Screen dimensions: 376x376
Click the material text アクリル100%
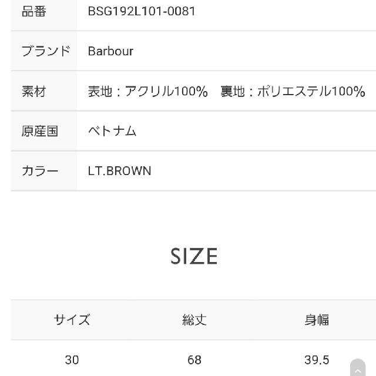166,92
